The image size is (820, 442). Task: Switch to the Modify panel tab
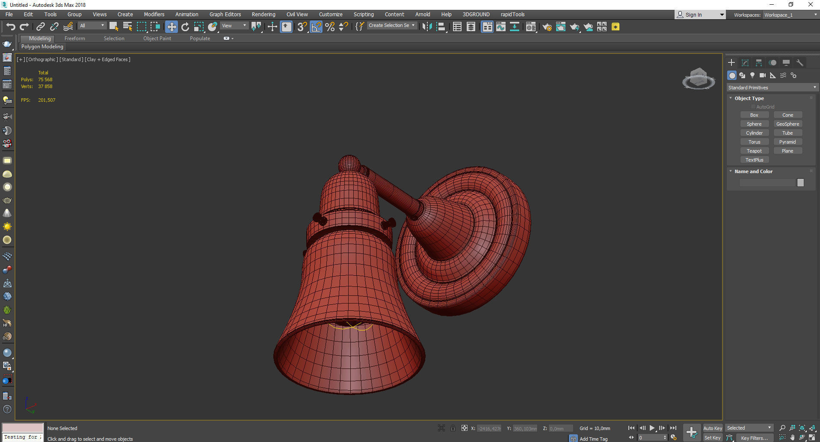745,62
